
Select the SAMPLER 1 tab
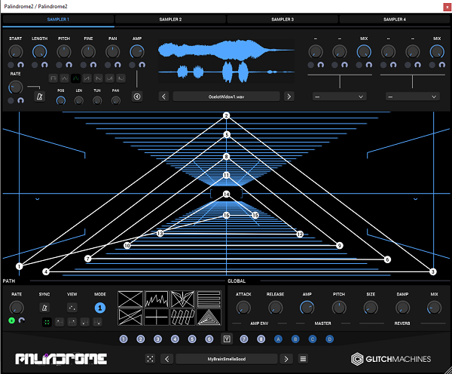(58, 20)
